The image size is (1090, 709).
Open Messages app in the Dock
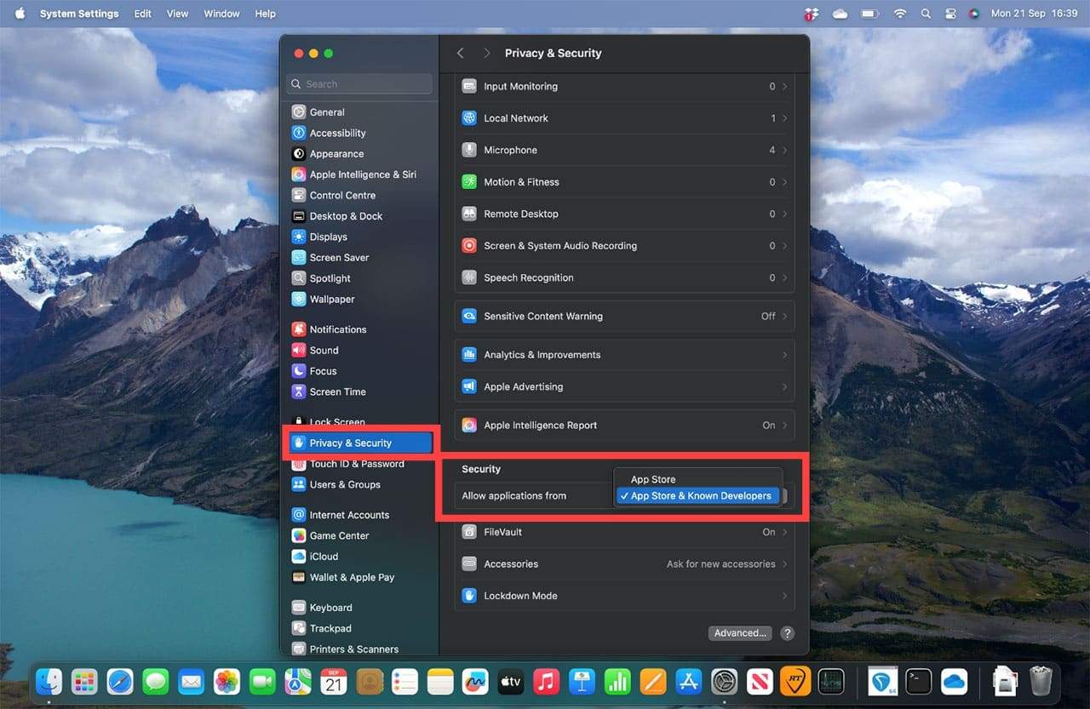[155, 682]
